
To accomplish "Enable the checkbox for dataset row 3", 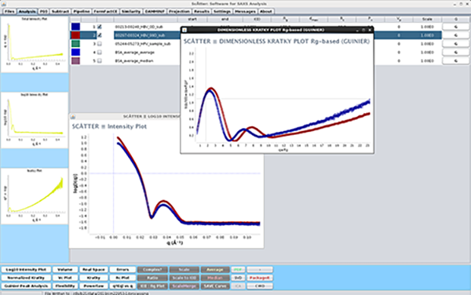I will 100,44.
